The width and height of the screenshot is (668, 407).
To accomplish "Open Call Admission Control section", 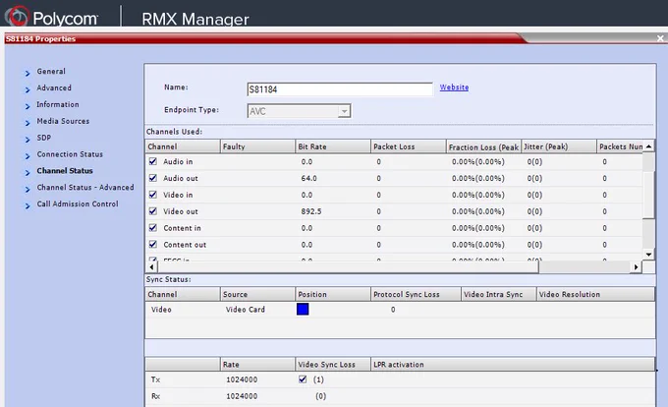I will (78, 203).
